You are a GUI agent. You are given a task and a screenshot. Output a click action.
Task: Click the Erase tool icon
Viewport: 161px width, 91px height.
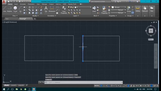tap(41, 7)
